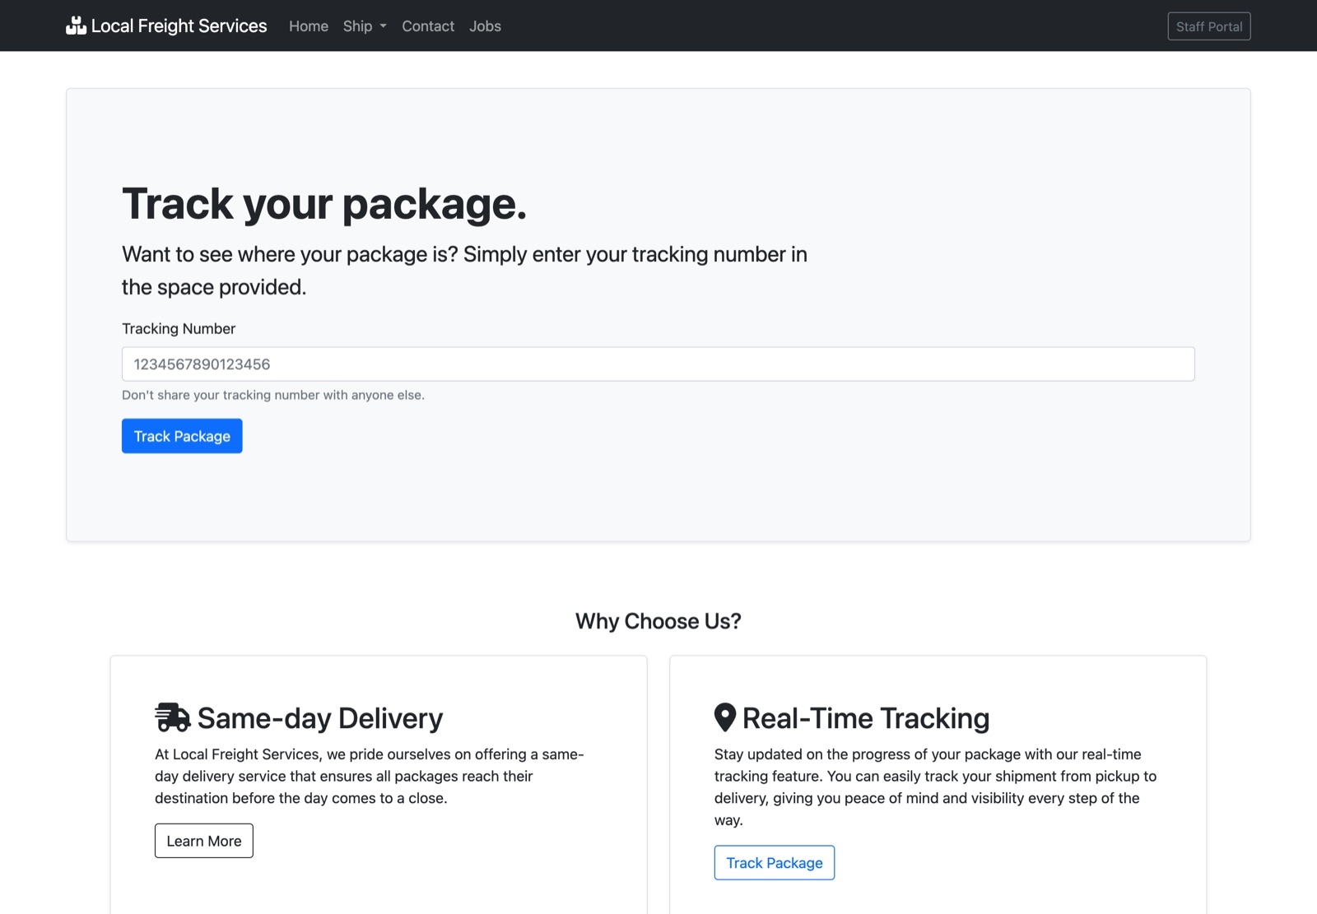The height and width of the screenshot is (914, 1317).
Task: Open the Staff Portal button
Action: [x=1209, y=26]
